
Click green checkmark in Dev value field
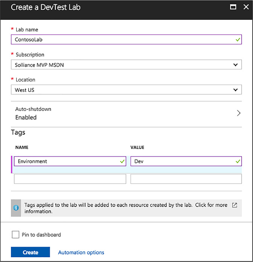pyautogui.click(x=238, y=161)
